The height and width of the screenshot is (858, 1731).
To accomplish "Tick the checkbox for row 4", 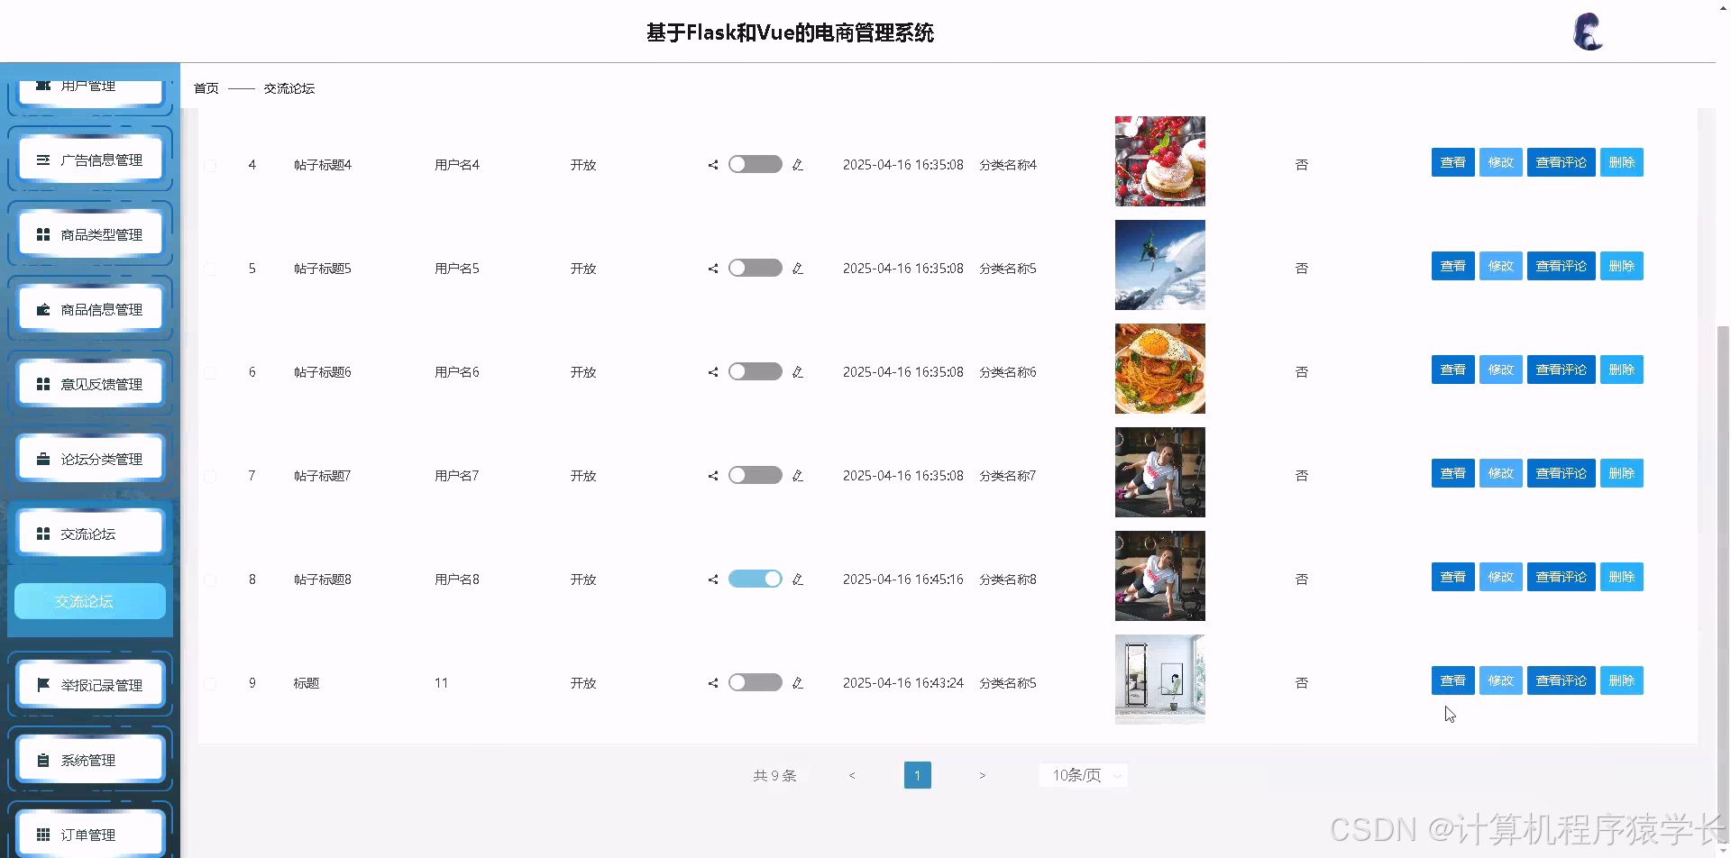I will pyautogui.click(x=210, y=166).
